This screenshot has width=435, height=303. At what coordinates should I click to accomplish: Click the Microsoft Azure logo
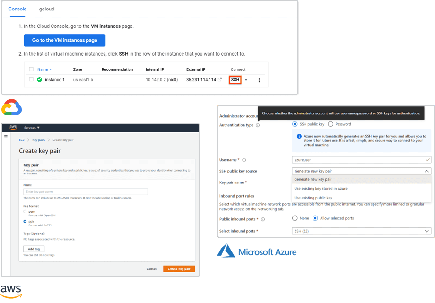[257, 251]
